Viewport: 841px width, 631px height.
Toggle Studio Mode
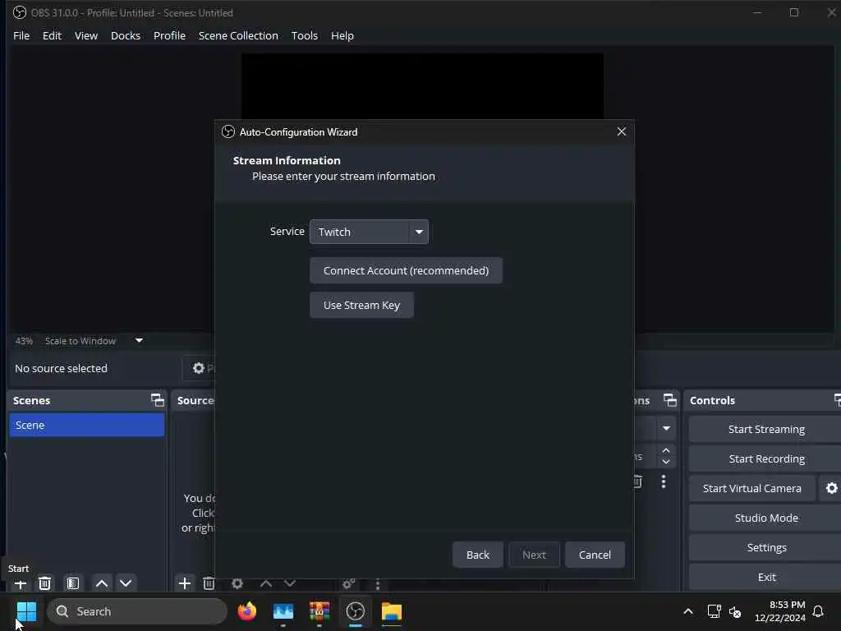[x=766, y=518]
